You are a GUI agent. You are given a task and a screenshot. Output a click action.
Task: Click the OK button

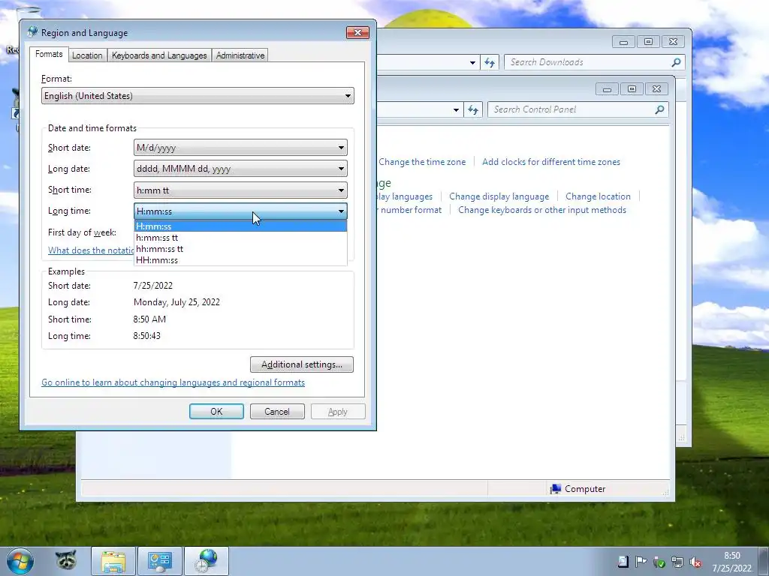216,412
